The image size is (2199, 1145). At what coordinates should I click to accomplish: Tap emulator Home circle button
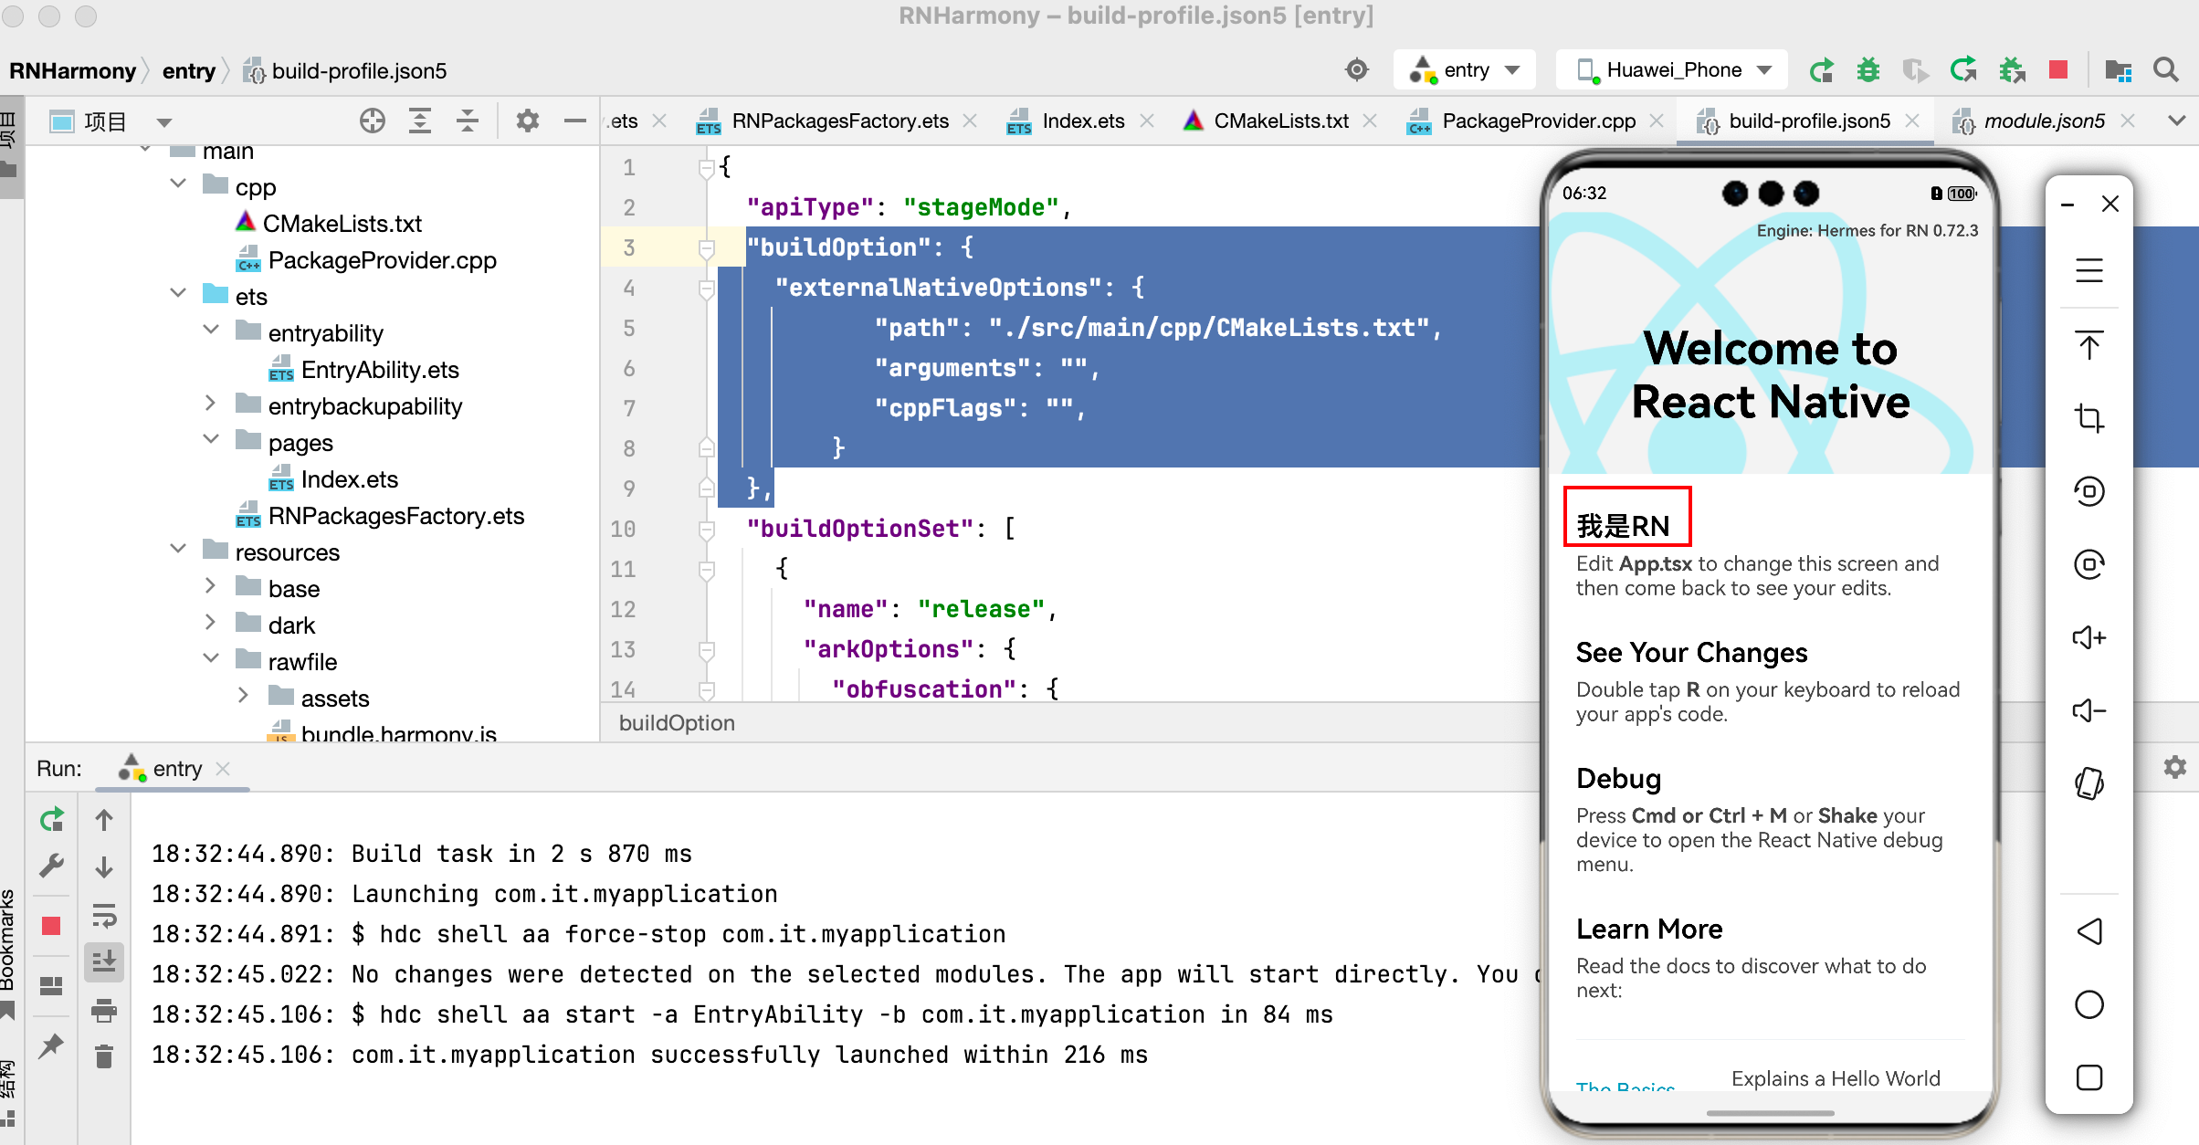[x=2089, y=1004]
